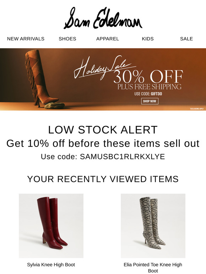Click the SHOP NOW banner button
The image size is (206, 274).
(x=150, y=101)
